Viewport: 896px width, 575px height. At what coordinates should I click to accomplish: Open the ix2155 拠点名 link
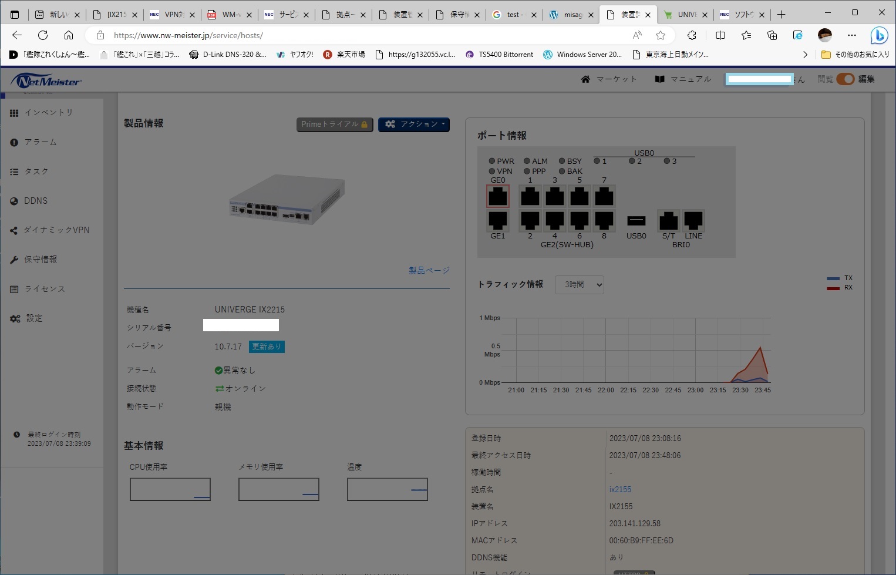point(620,489)
